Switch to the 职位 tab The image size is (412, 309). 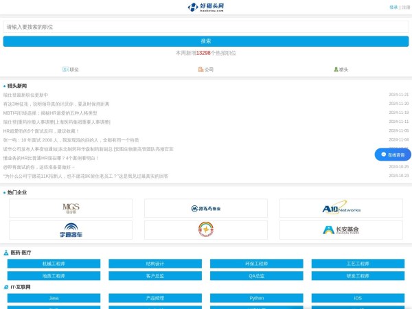coord(71,69)
